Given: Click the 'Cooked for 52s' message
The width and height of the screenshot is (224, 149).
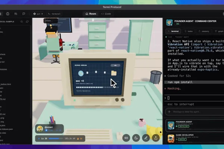Looking at the screenshot, I should click(179, 76).
